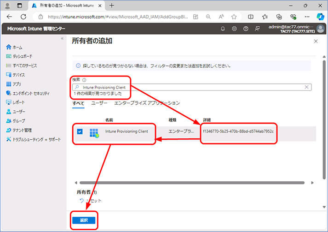This screenshot has height=232, width=328.
Task: Click the horizontal scrollbar left arrow
Action: pyautogui.click(x=76, y=183)
